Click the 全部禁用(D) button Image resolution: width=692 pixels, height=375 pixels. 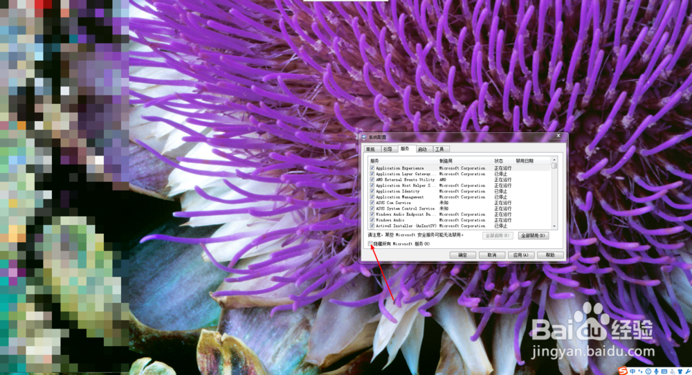pyautogui.click(x=533, y=236)
